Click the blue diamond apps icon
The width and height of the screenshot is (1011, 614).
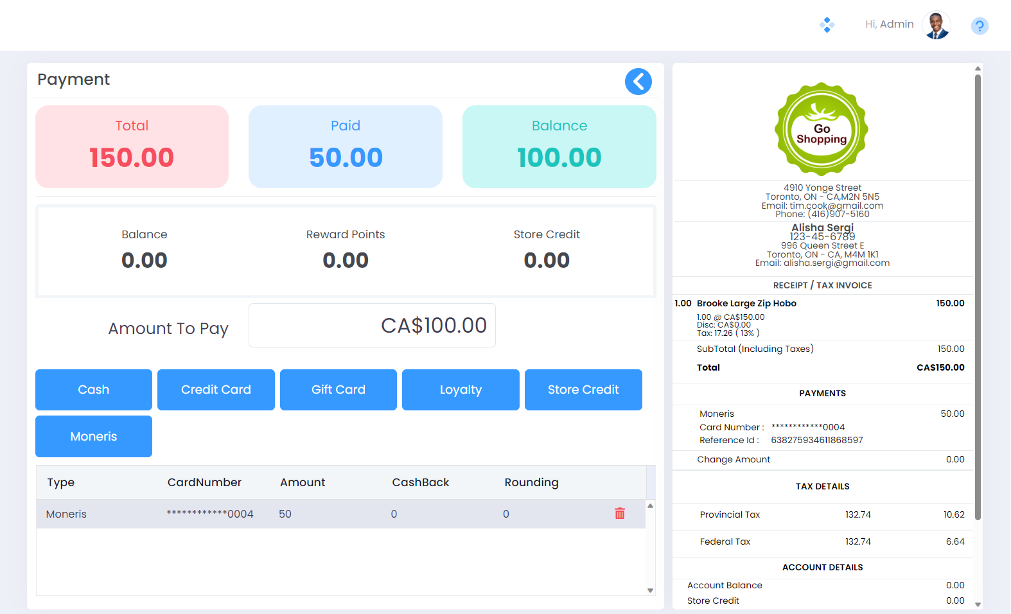(x=827, y=25)
